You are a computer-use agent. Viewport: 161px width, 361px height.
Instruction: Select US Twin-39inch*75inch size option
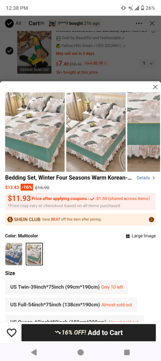point(67,287)
